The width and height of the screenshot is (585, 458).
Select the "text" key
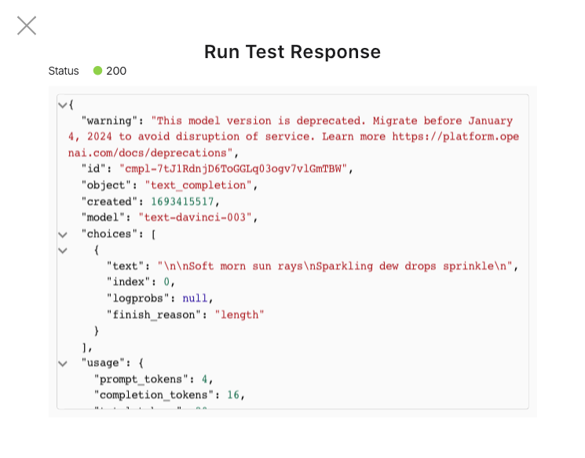point(126,266)
